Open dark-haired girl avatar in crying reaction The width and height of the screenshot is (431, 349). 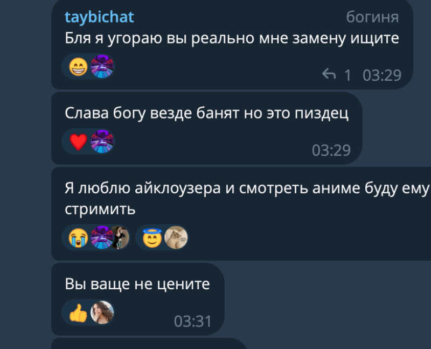pyautogui.click(x=120, y=238)
